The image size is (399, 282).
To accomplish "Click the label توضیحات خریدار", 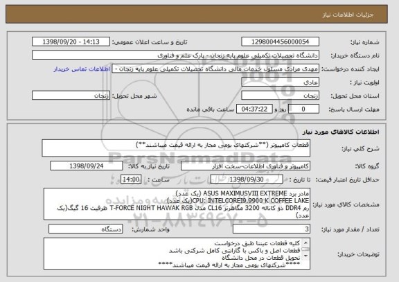I will [x=358, y=254].
